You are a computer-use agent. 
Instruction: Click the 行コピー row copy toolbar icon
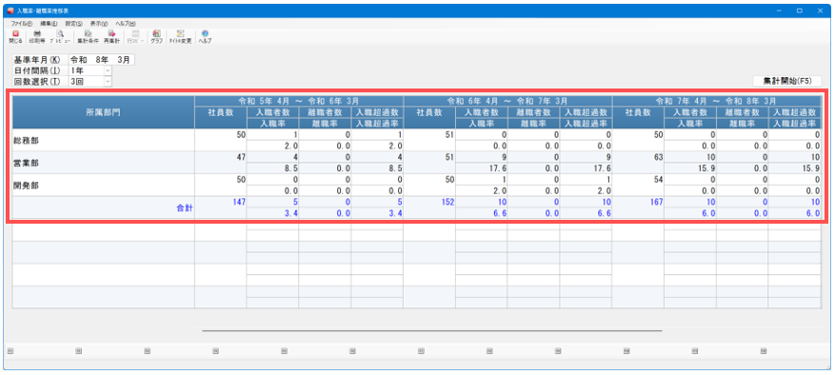(x=135, y=36)
